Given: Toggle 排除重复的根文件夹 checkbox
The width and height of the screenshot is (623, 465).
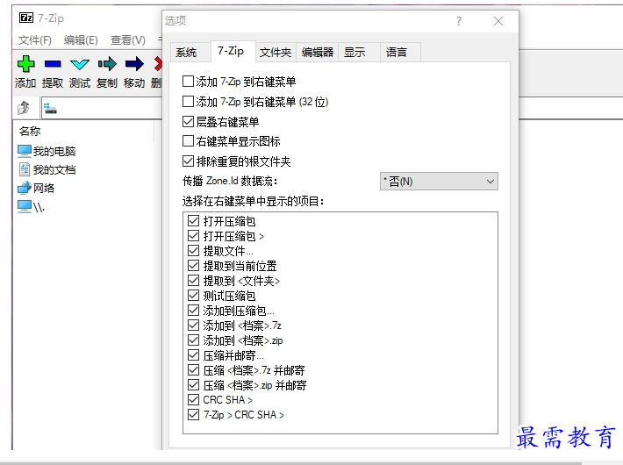Looking at the screenshot, I should [188, 161].
